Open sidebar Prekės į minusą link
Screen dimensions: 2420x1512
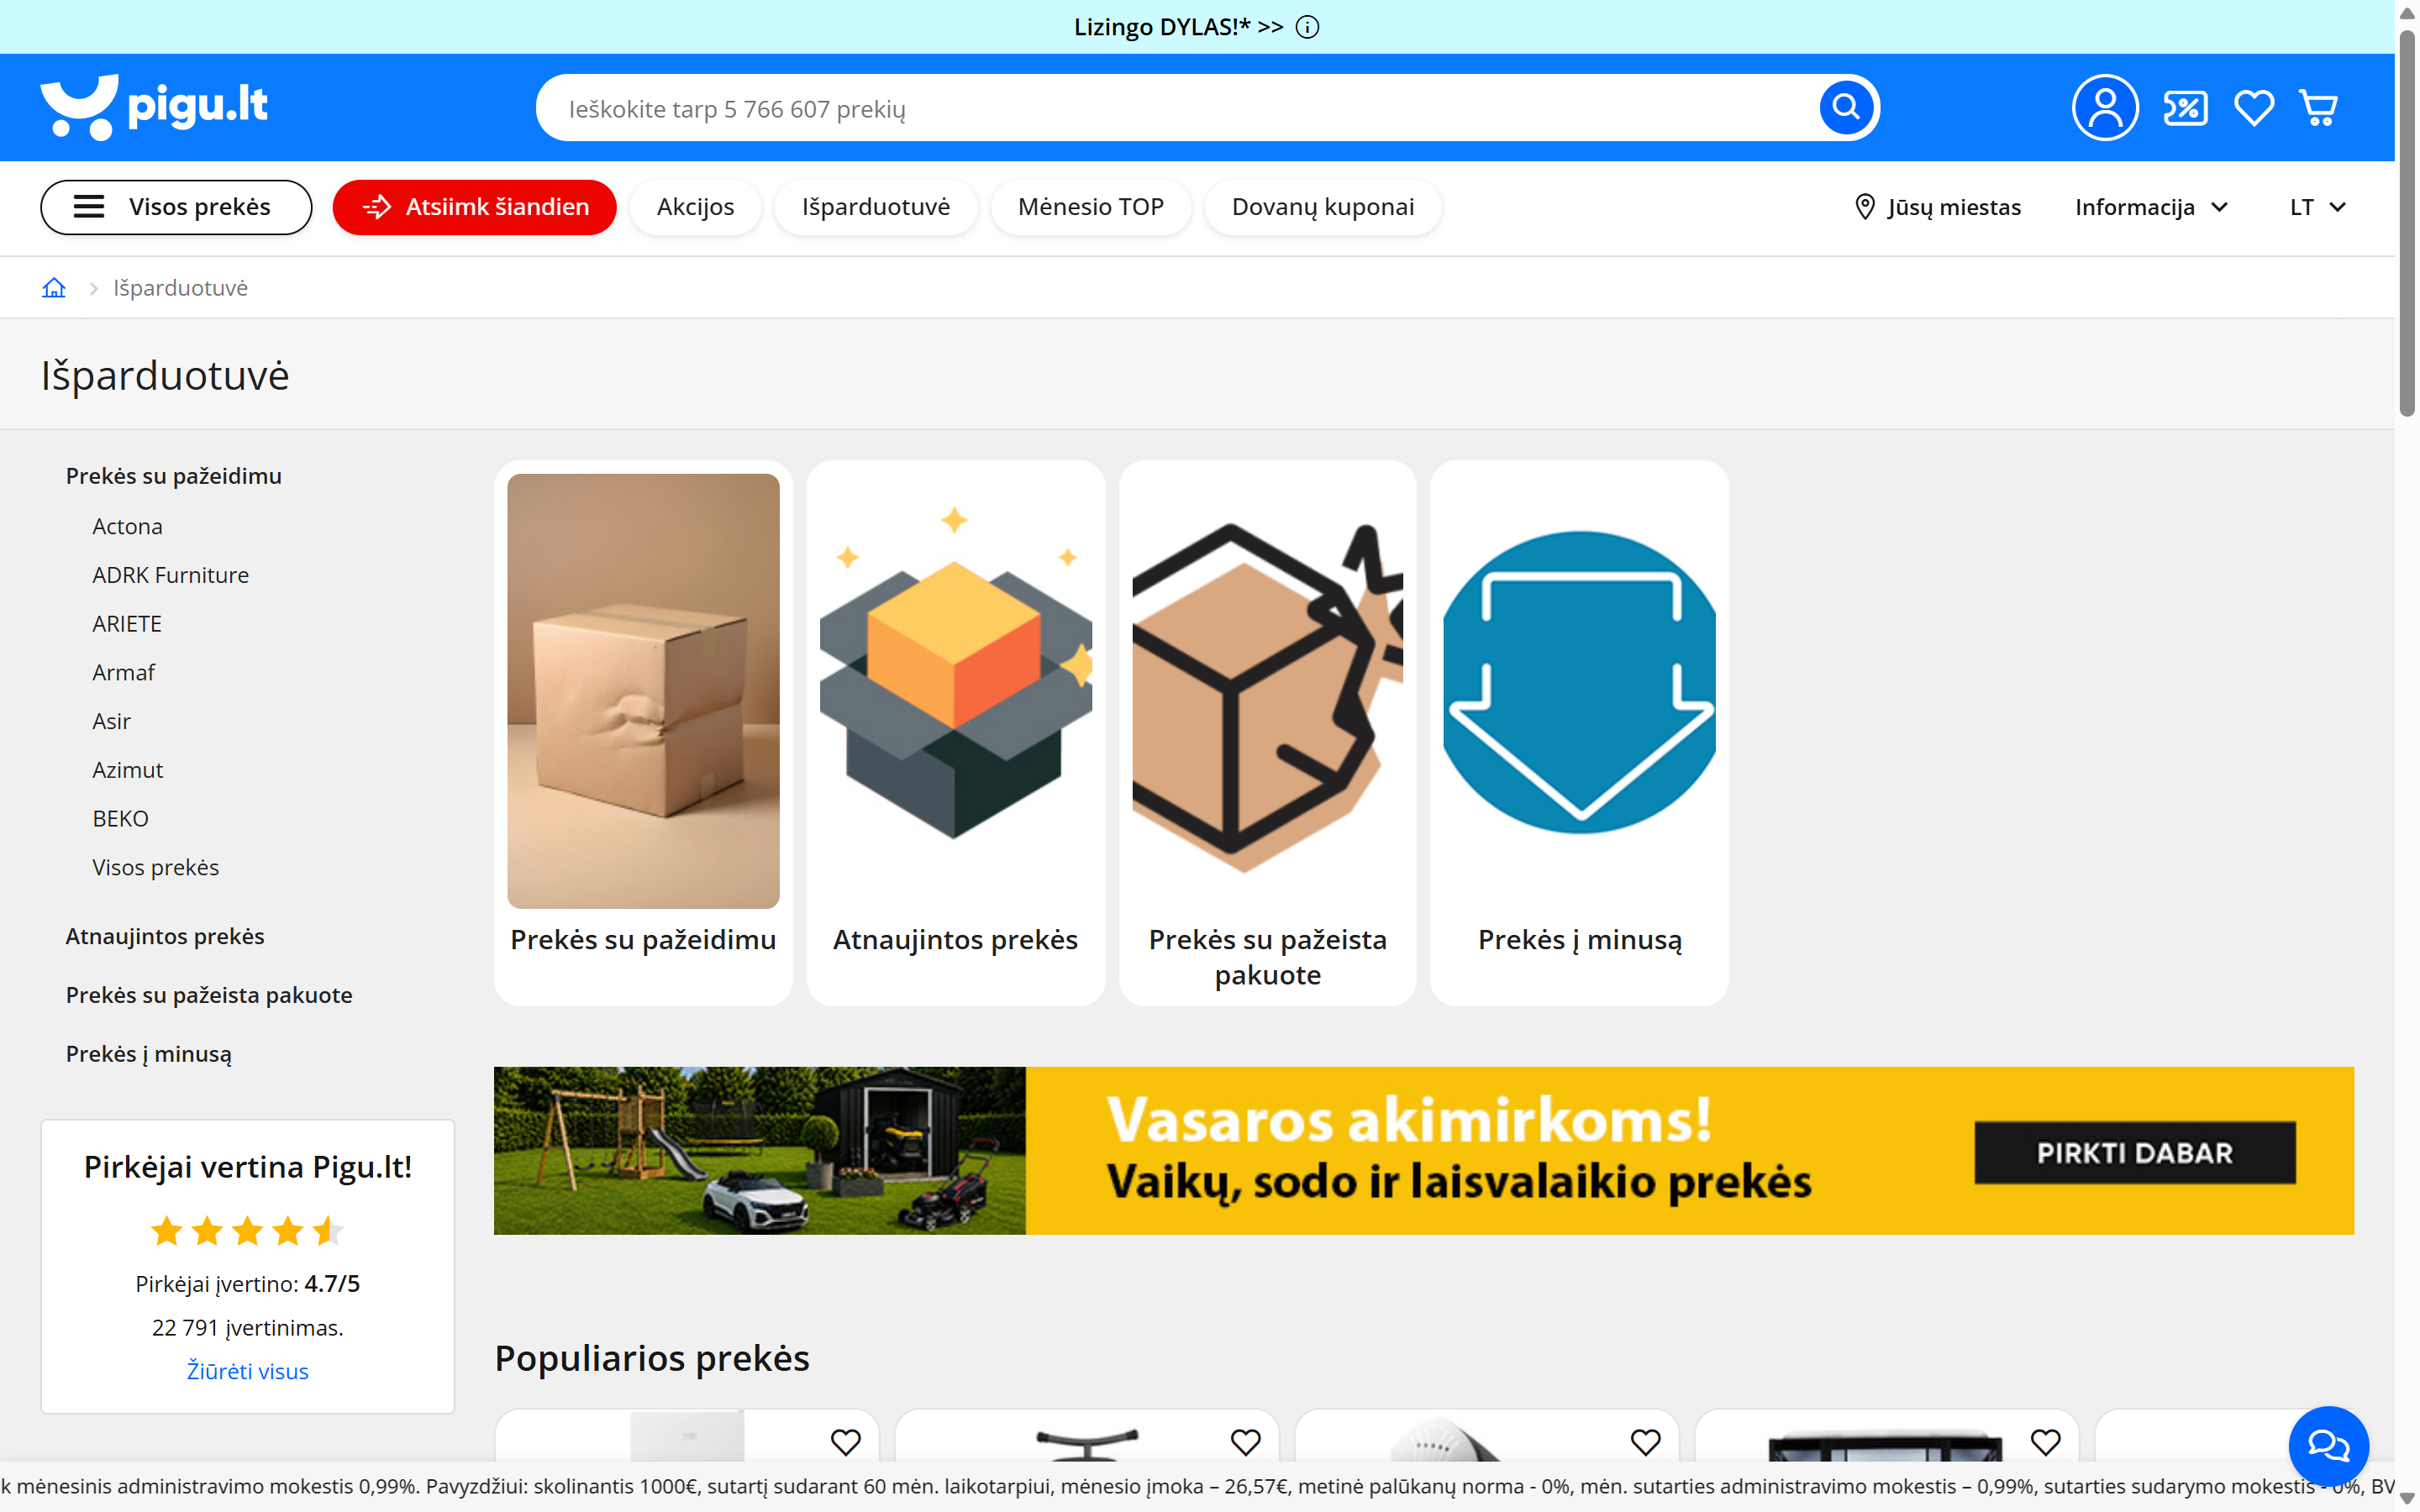click(148, 1054)
